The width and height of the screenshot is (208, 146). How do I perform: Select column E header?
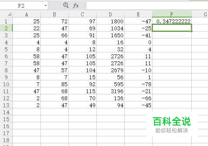coord(139,14)
